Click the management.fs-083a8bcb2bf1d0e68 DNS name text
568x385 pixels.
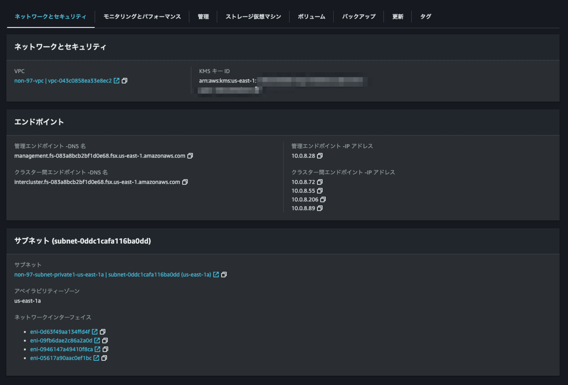[x=100, y=156]
